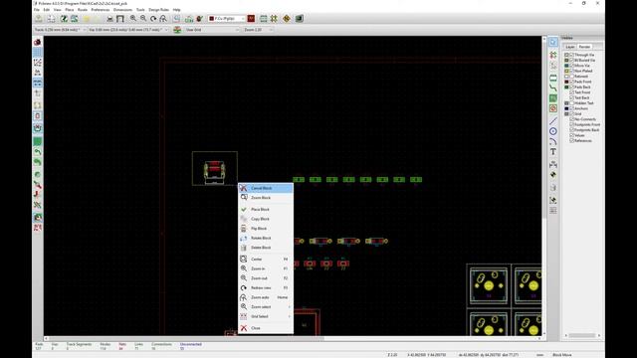
Task: Toggle design rule checking in left toolbar
Action: point(38,42)
